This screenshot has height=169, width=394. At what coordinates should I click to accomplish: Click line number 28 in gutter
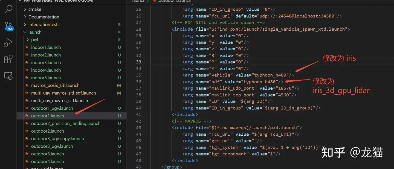[x=138, y=29]
